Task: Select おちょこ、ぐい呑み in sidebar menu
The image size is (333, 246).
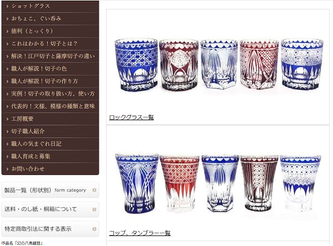Action: pyautogui.click(x=50, y=19)
